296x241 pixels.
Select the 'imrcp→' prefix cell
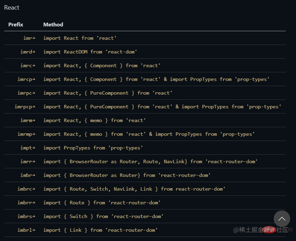coord(26,80)
